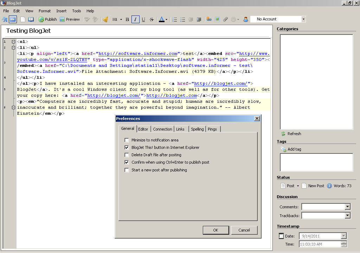Open the font color picker dropdown
360x253 pixels.
tap(166, 19)
